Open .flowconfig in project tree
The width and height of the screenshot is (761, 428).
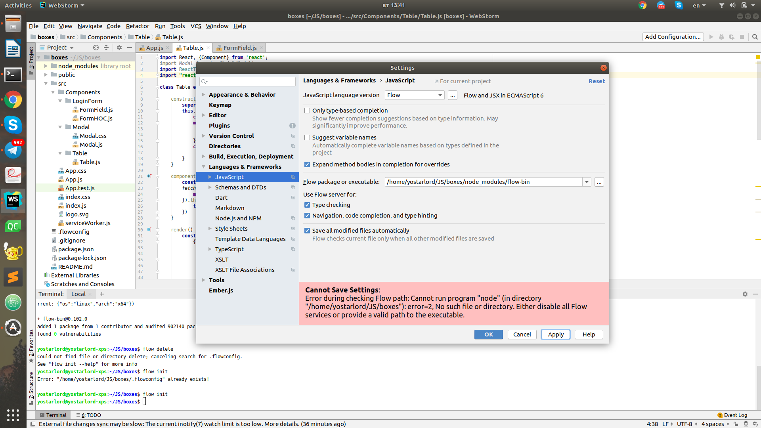point(74,232)
